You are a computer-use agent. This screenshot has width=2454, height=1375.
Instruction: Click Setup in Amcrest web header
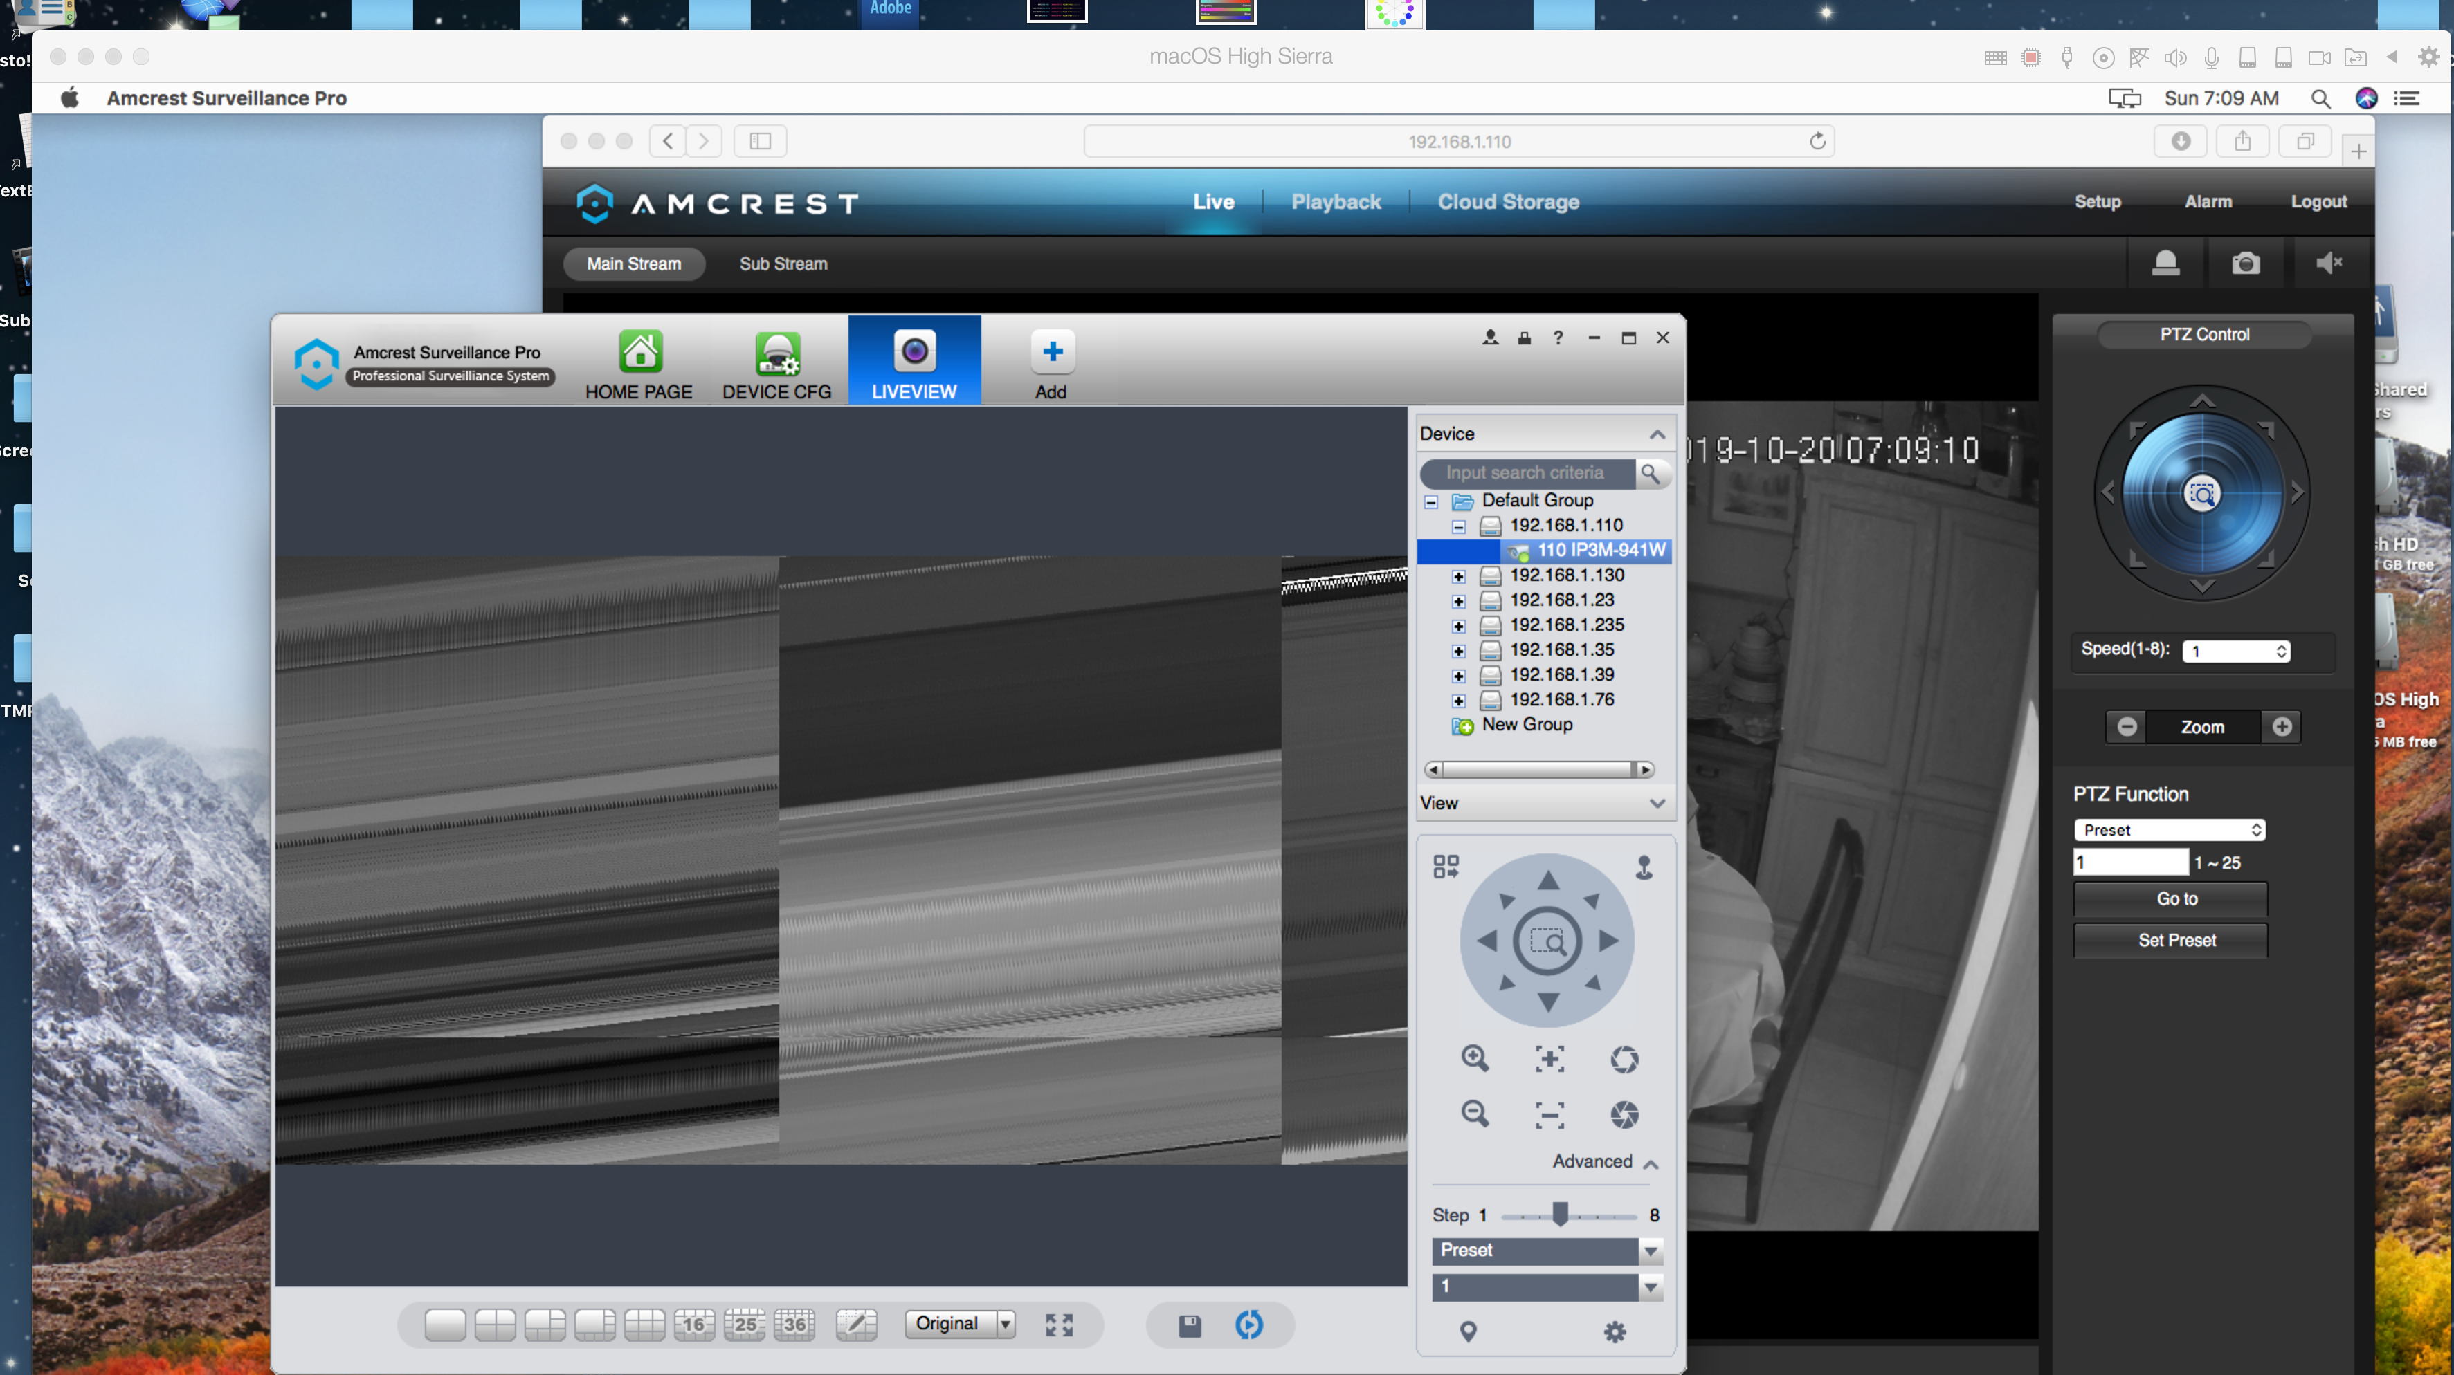click(2097, 202)
